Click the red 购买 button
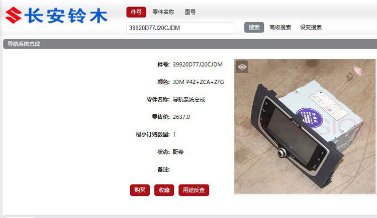The width and height of the screenshot is (377, 218). [x=140, y=190]
